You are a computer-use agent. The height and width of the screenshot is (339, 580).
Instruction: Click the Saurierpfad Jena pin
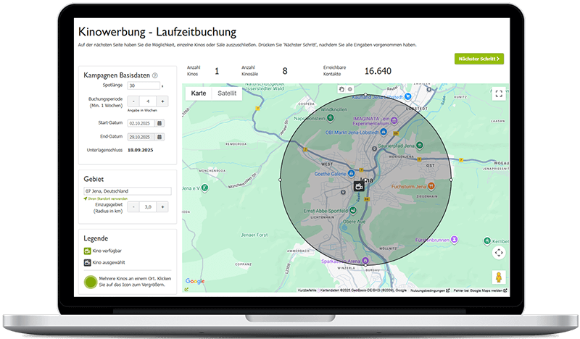[420, 146]
